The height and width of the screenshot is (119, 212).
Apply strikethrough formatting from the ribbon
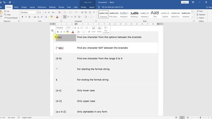35,17
